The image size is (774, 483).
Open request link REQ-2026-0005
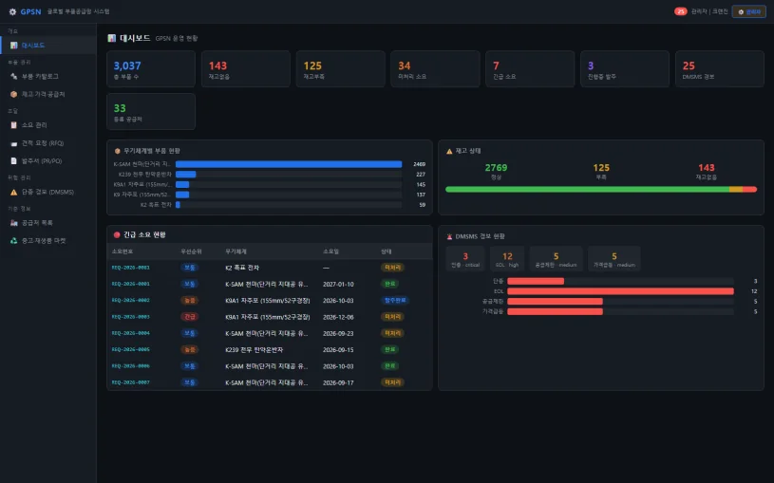click(x=130, y=350)
